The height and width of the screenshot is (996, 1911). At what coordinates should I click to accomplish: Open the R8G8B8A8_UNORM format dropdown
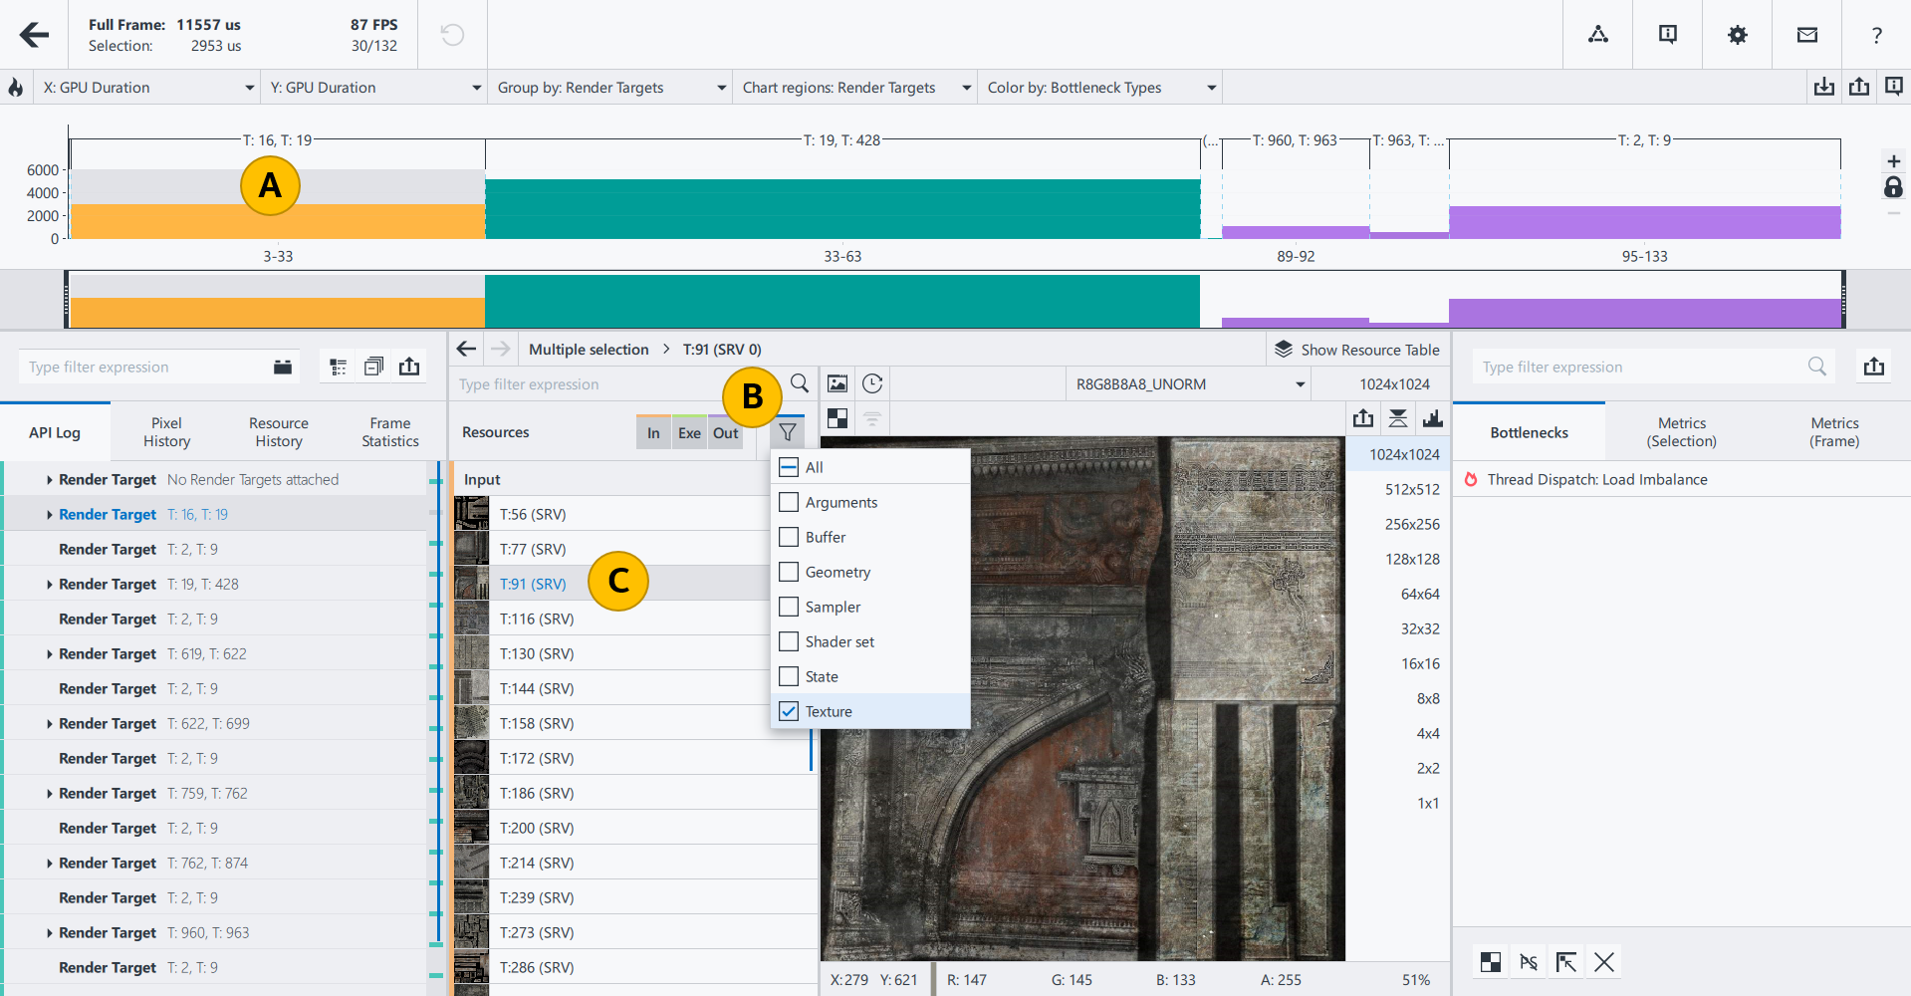point(1188,383)
